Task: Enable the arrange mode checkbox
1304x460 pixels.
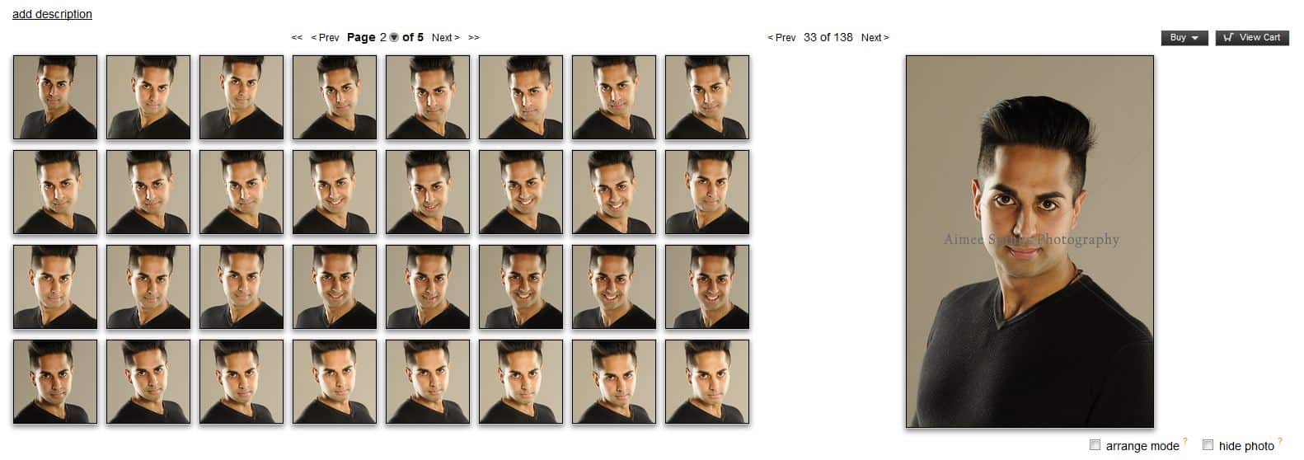Action: pos(1095,445)
